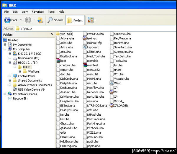Expand Shared Documents tree node

[10, 80]
